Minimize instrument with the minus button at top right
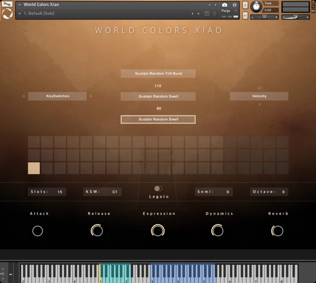The height and width of the screenshot is (283, 316). pos(313,6)
